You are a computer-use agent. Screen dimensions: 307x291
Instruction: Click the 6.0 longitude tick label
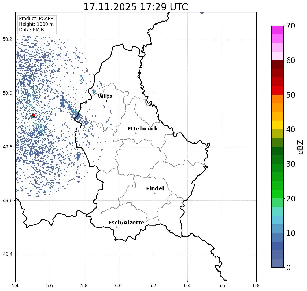coord(119,285)
